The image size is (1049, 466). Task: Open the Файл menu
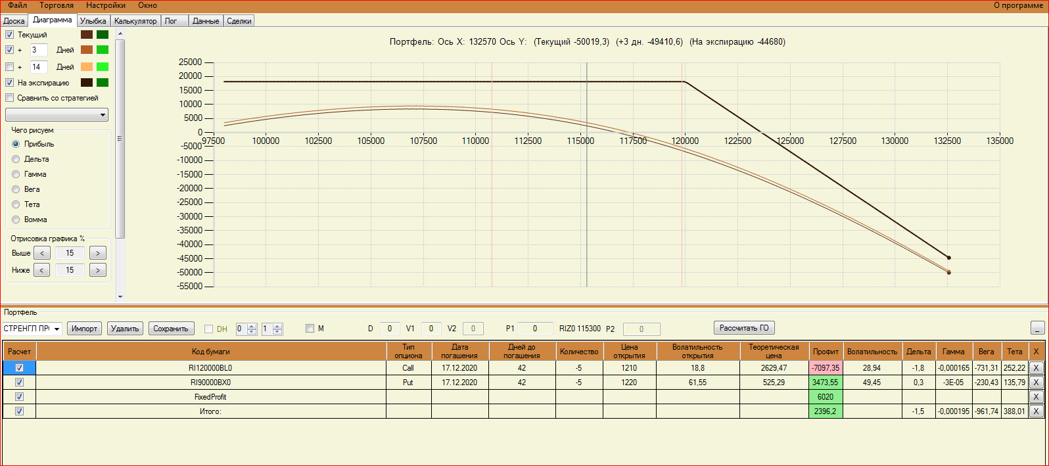18,5
